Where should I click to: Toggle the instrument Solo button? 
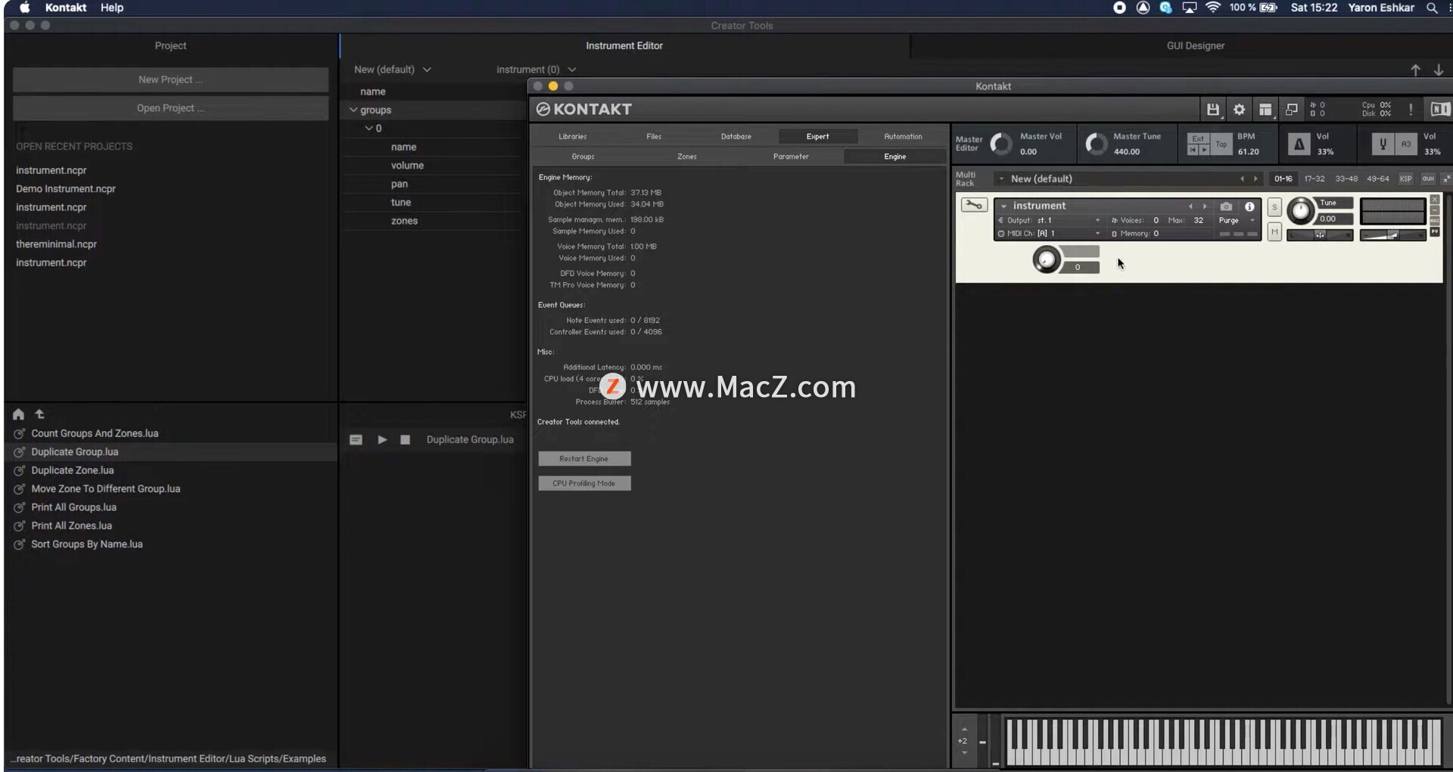click(x=1274, y=207)
